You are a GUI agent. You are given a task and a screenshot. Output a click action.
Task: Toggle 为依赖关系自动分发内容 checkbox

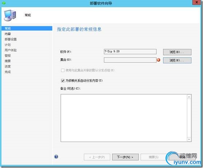63,81
